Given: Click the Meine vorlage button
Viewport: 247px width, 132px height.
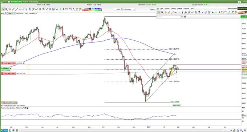Looking at the screenshot, I should (x=232, y=8).
